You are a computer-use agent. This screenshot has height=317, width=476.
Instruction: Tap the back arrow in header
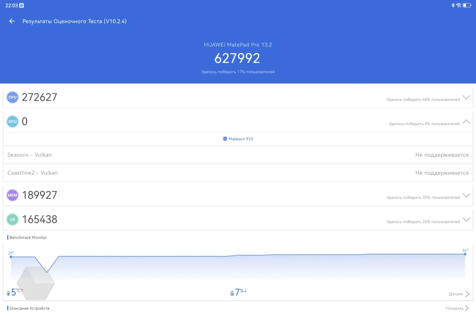(x=12, y=21)
